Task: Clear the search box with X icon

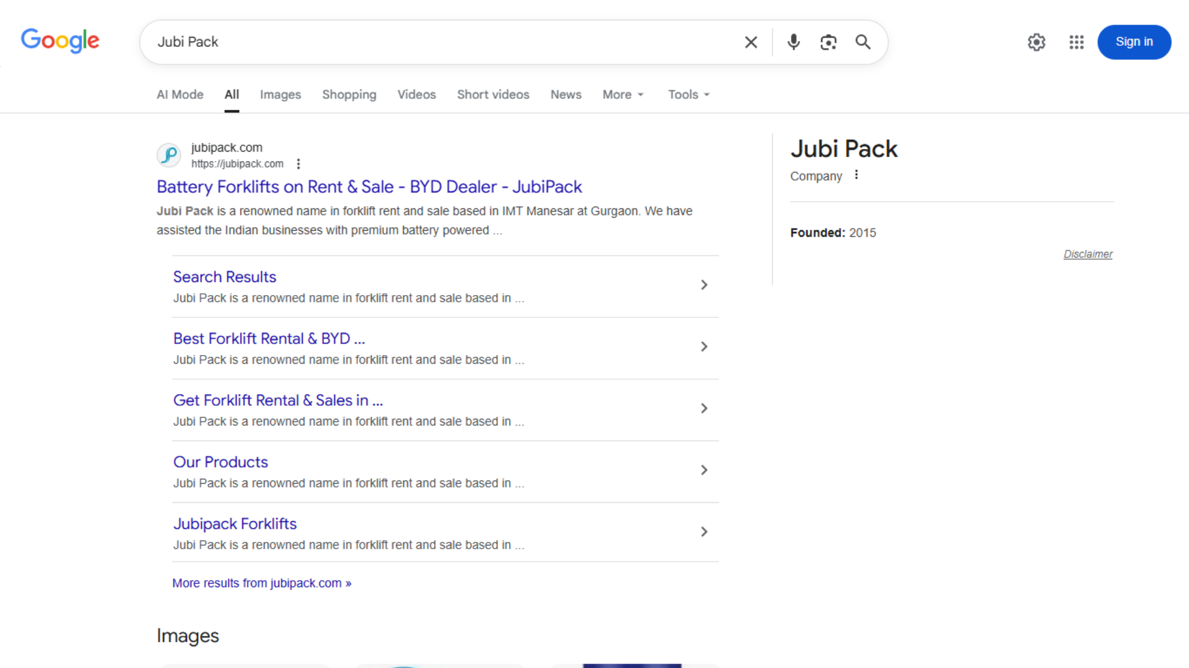Action: 751,42
